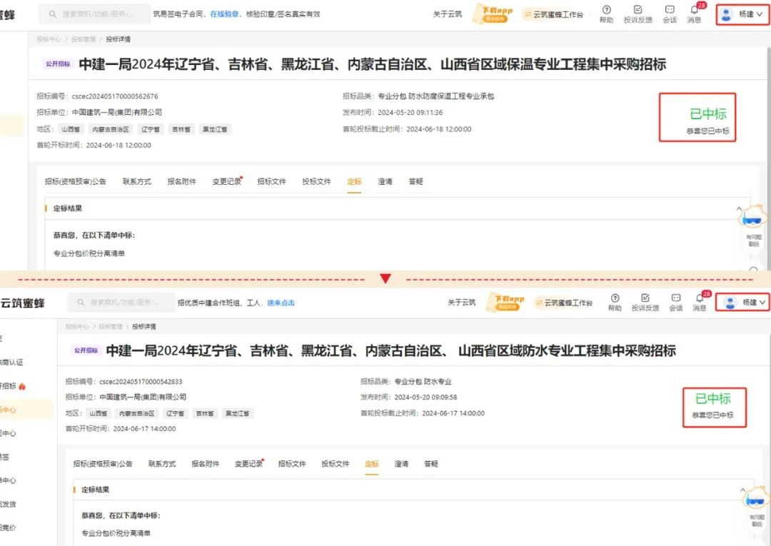Collapse 定标结果 section on the 保温 tender page

click(739, 209)
